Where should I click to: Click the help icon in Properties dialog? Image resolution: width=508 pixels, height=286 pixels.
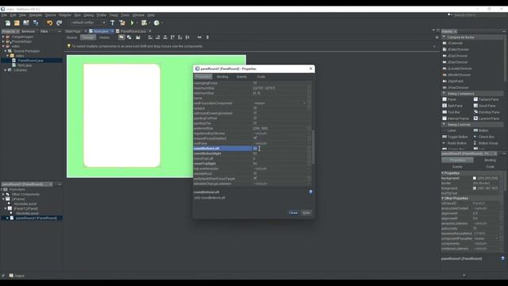coord(310,192)
